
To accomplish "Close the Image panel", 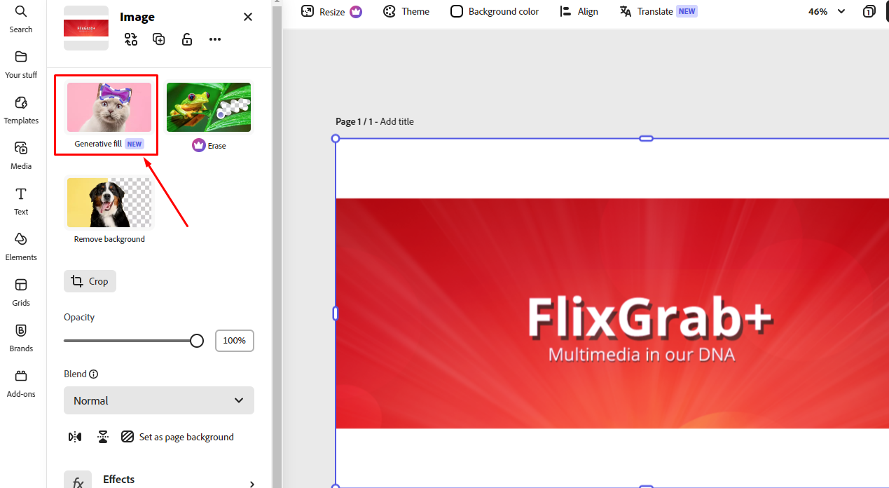I will (x=248, y=17).
